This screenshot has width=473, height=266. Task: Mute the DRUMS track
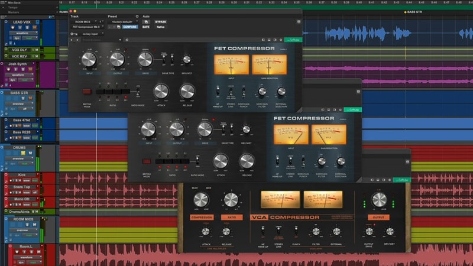(30, 153)
